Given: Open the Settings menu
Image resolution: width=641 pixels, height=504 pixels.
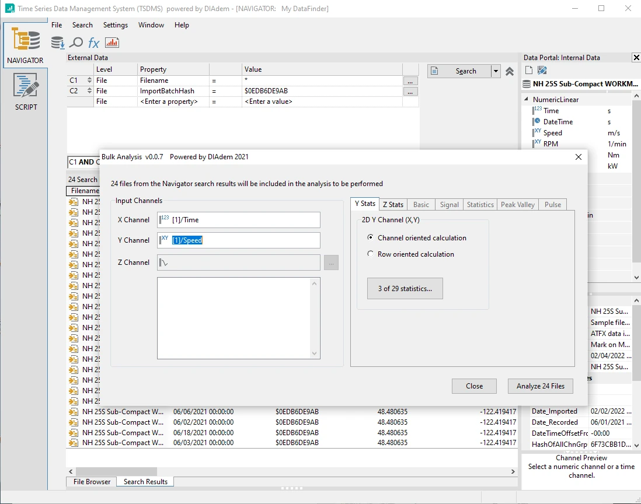Looking at the screenshot, I should pos(115,25).
